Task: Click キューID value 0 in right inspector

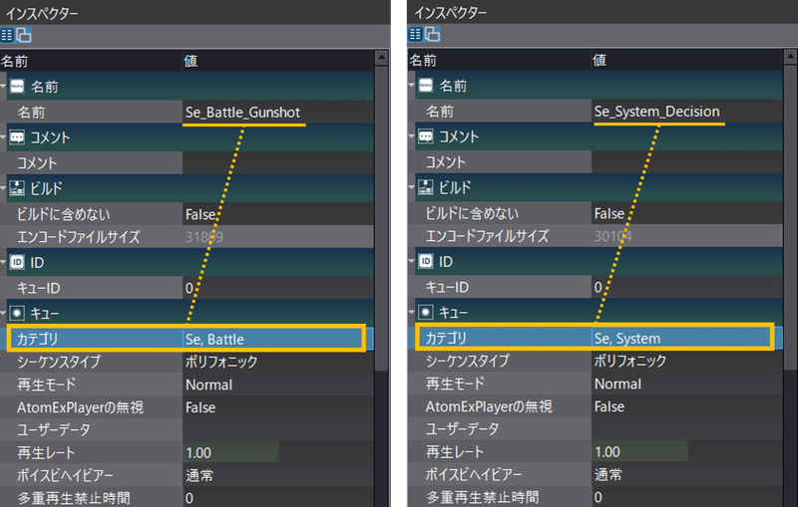Action: coord(686,287)
